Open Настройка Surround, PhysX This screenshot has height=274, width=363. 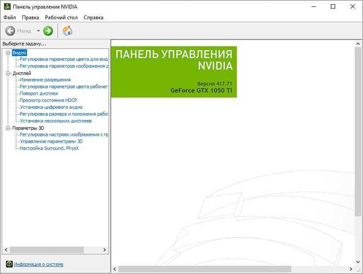[49, 148]
